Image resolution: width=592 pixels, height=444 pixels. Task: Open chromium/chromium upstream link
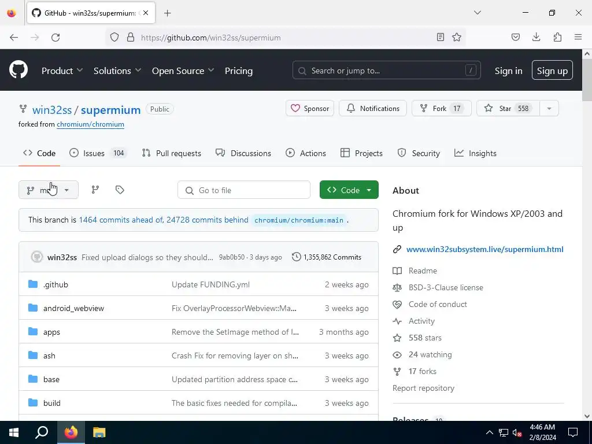coord(90,124)
